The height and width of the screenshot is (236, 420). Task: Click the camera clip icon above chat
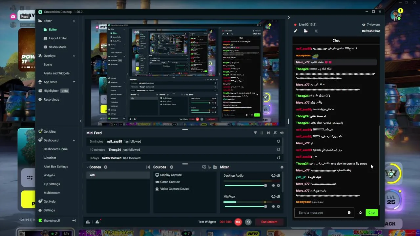coord(306,31)
